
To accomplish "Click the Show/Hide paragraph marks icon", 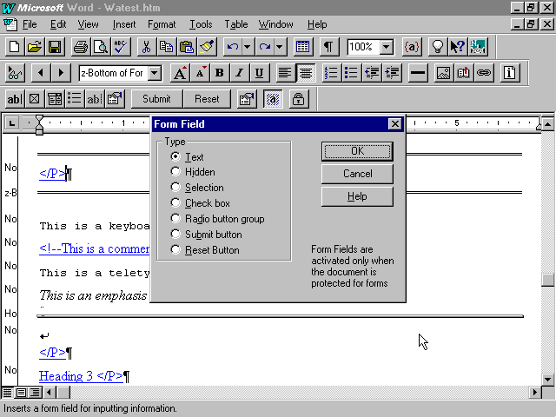I will click(x=328, y=47).
